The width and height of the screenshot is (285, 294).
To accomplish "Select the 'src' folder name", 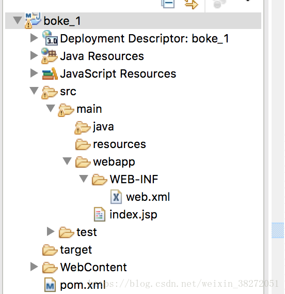I will [x=68, y=92].
